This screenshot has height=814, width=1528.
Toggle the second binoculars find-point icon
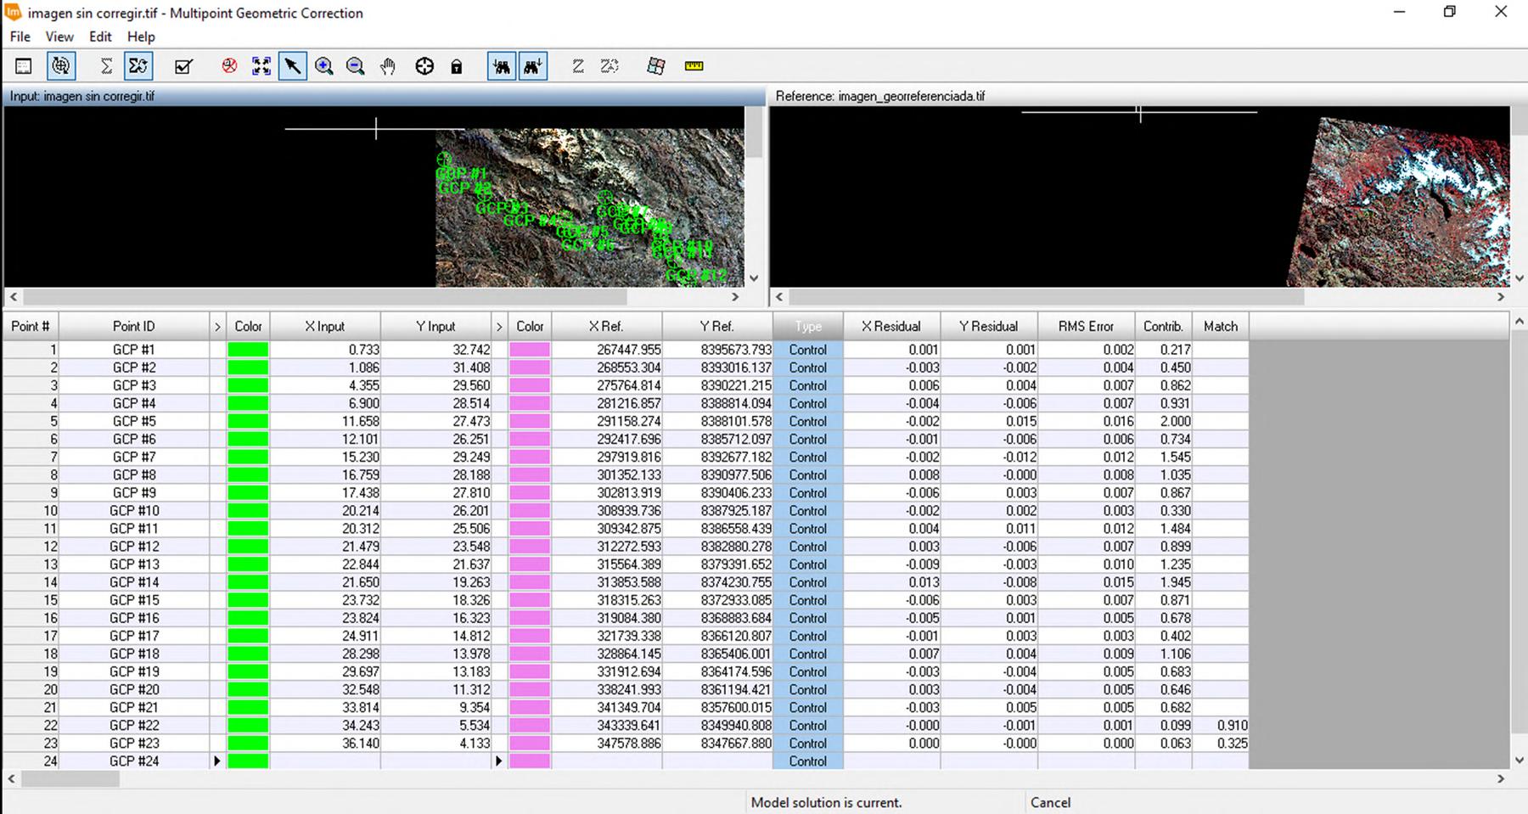(533, 66)
